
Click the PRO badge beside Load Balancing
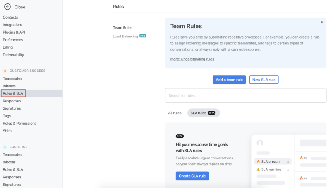pos(143,36)
